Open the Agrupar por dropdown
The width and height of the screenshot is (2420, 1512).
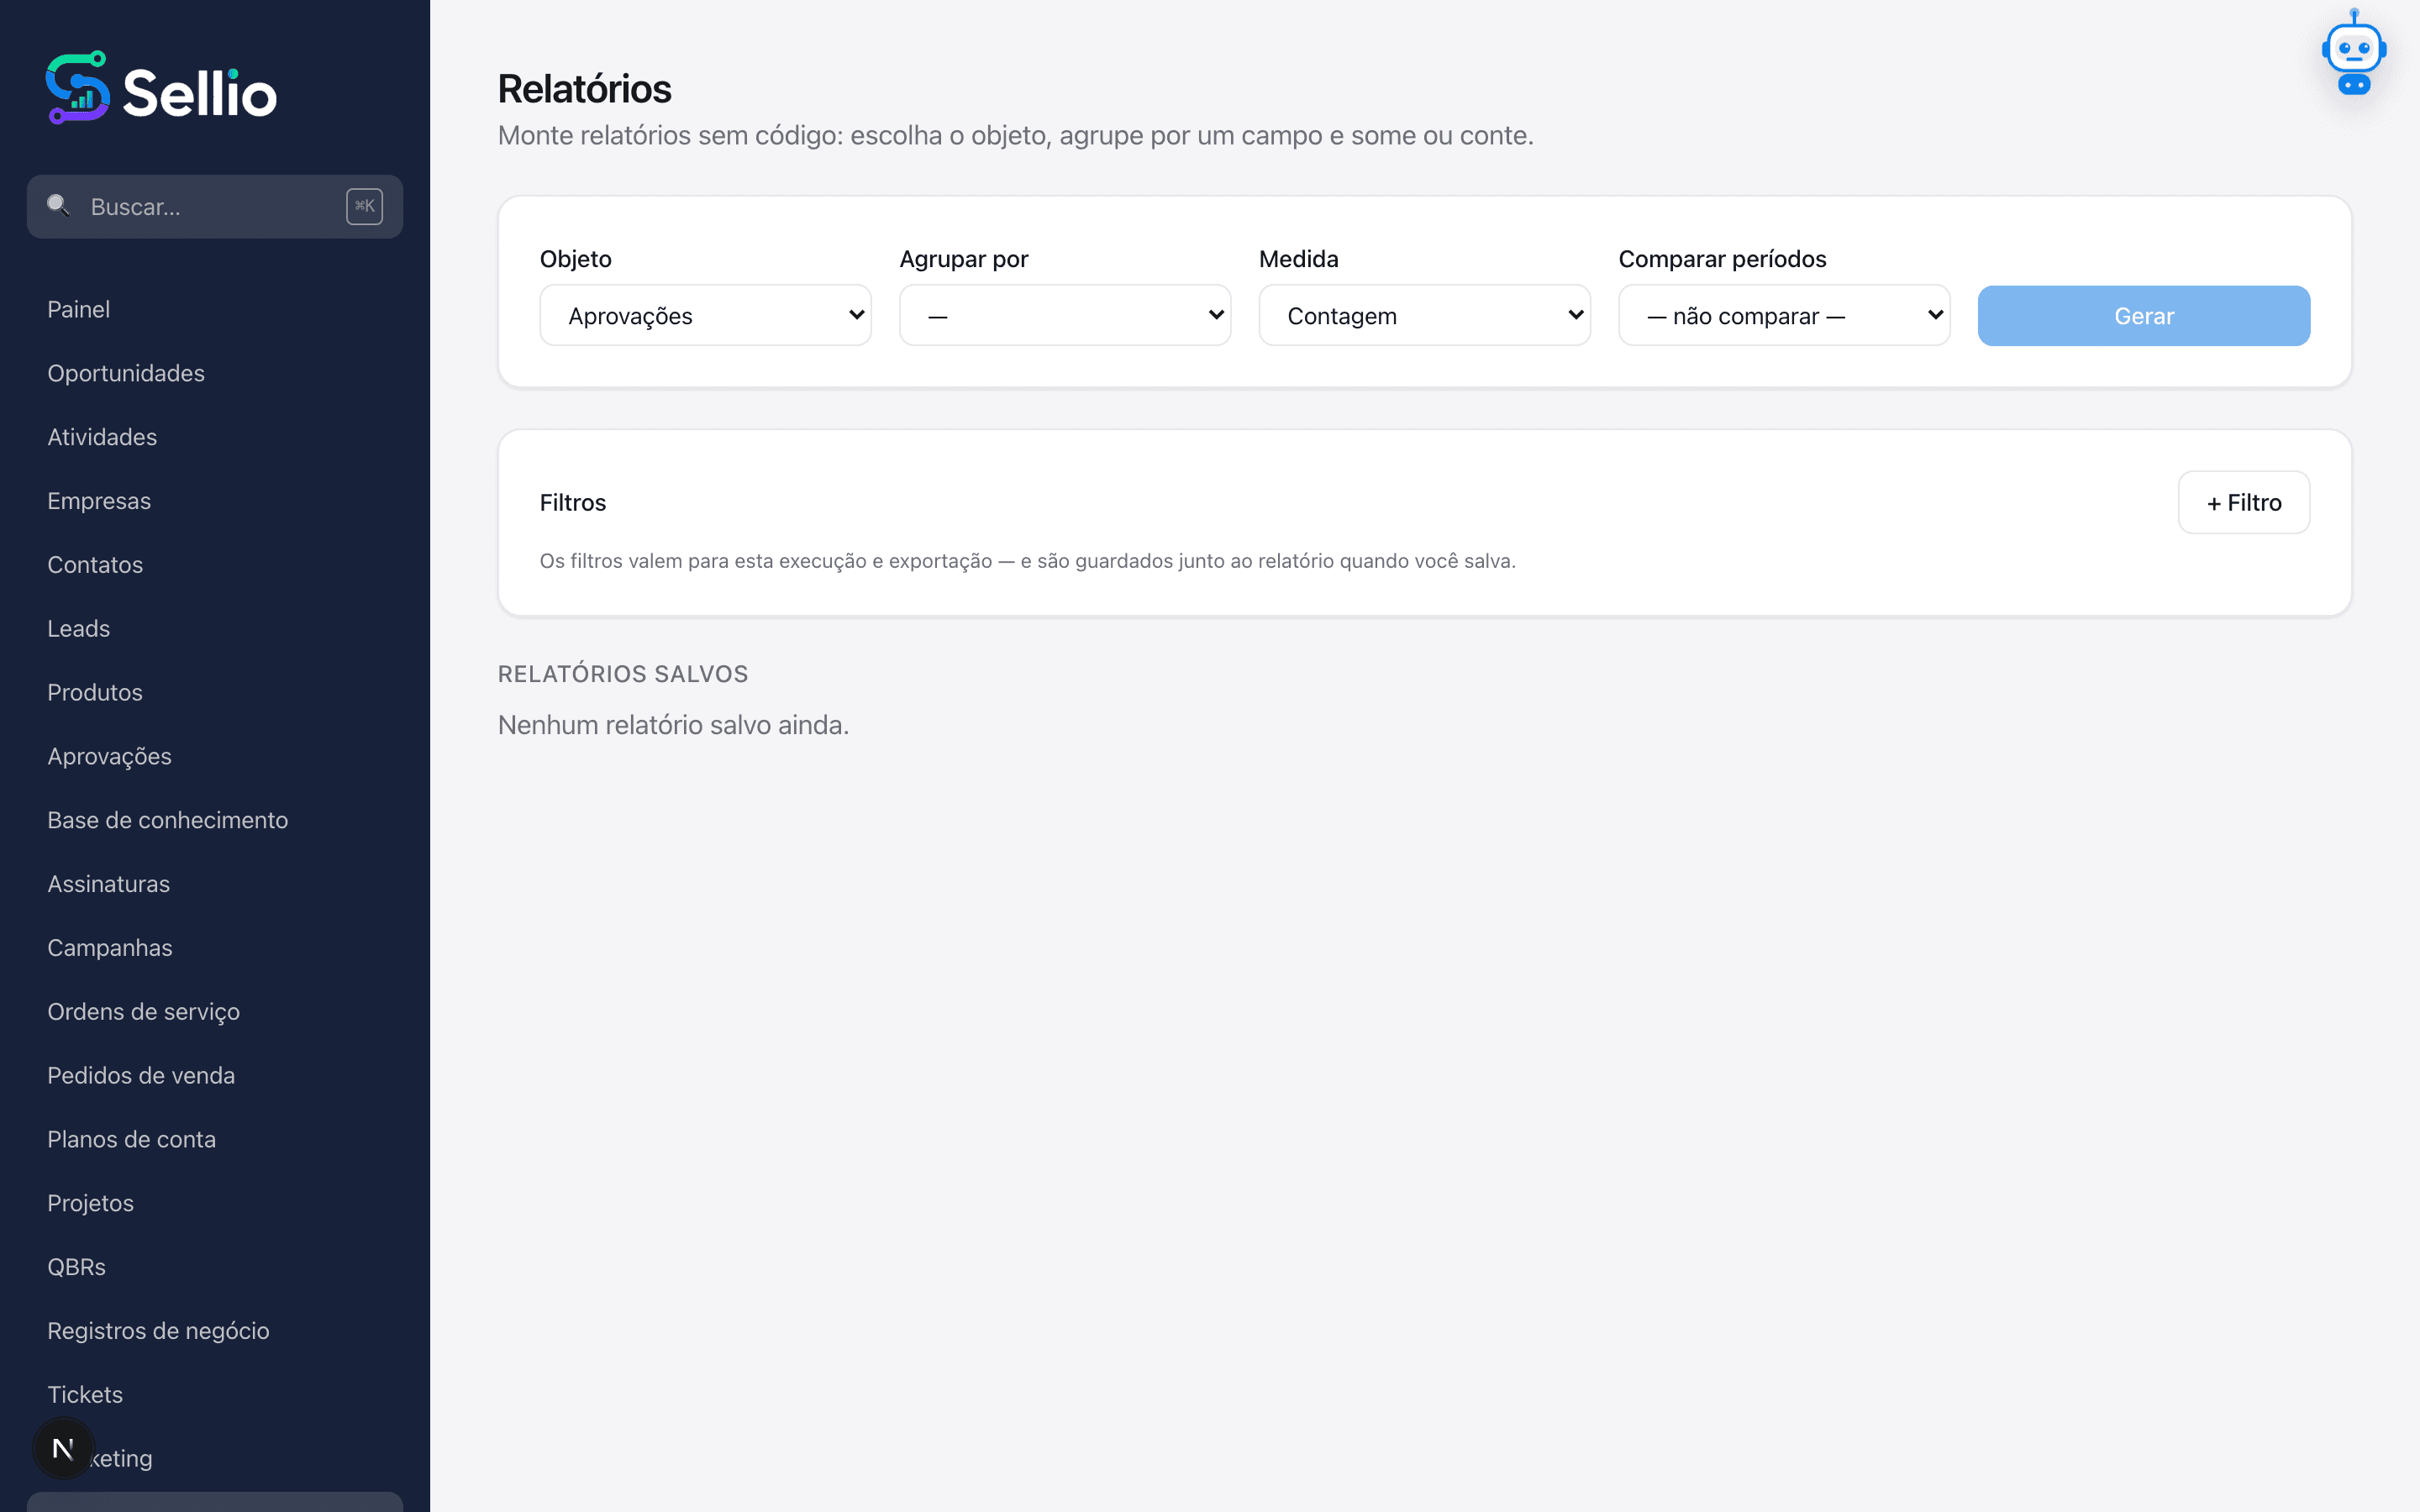(1065, 316)
